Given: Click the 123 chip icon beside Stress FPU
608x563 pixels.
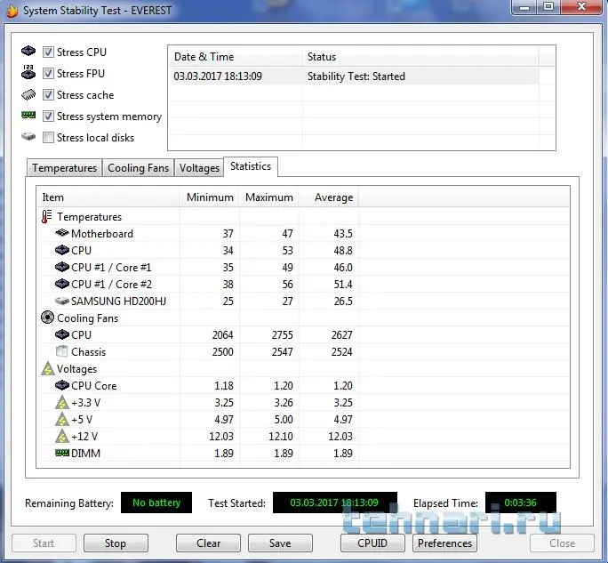Looking at the screenshot, I should coord(28,72).
